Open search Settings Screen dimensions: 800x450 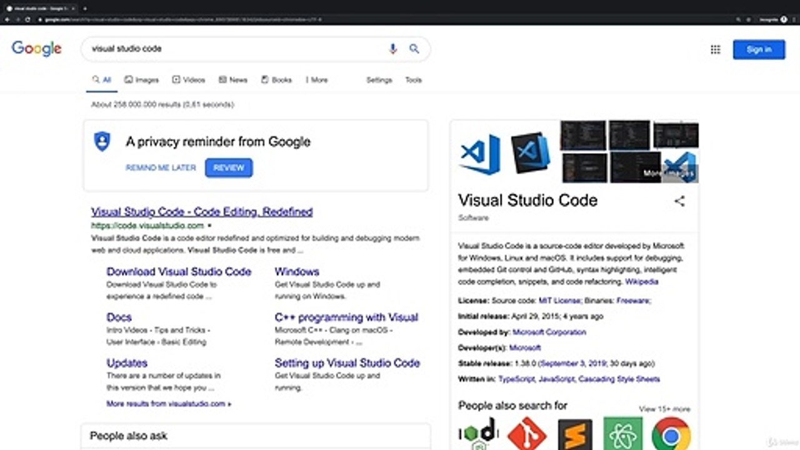379,80
